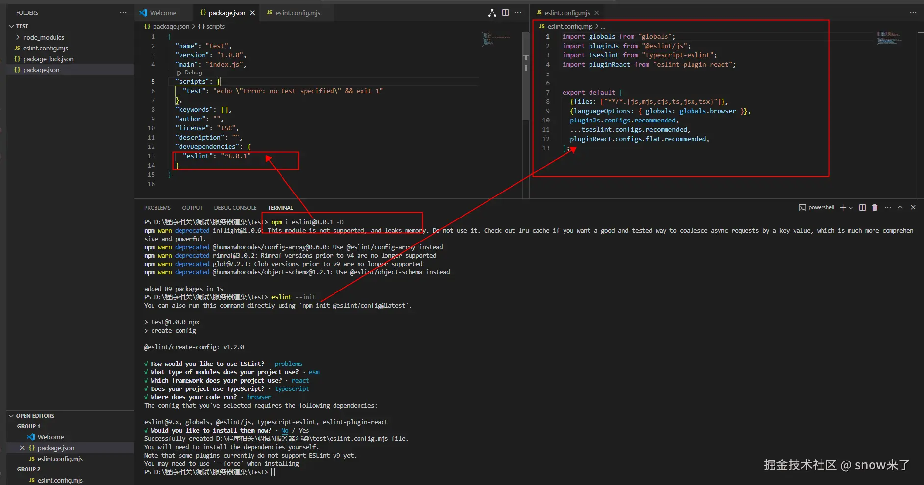Open the terminal launch profile dropdown
Viewport: 924px width, 485px height.
[x=851, y=208]
